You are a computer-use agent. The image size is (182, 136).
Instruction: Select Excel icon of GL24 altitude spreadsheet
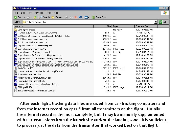click(16, 33)
